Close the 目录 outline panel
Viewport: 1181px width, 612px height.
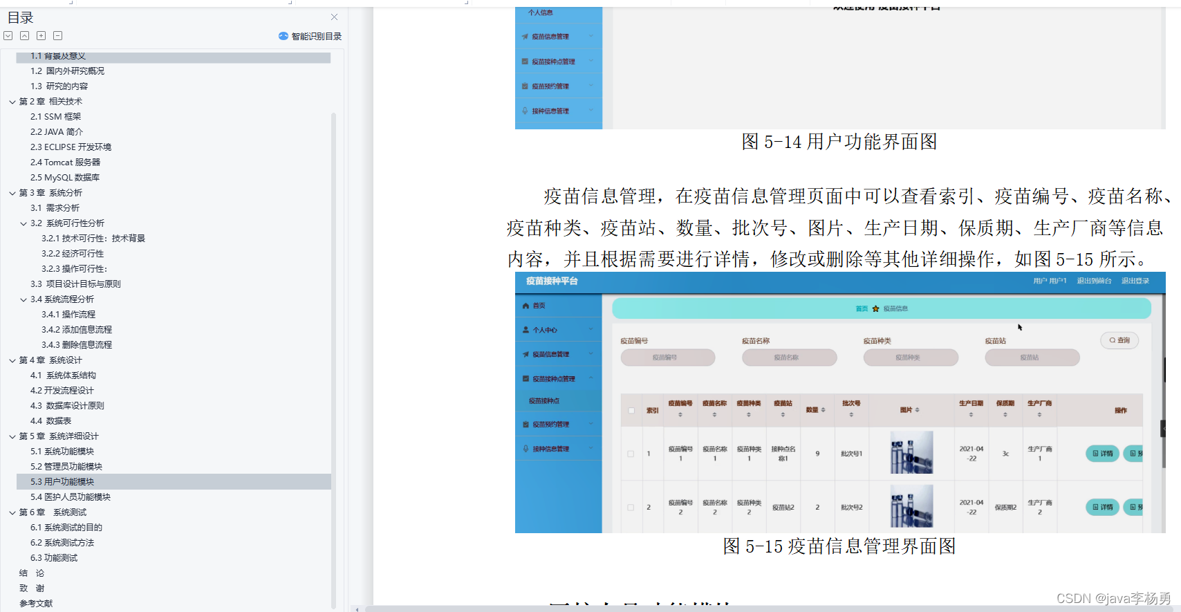point(334,17)
